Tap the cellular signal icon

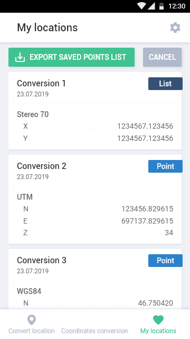(151, 6)
